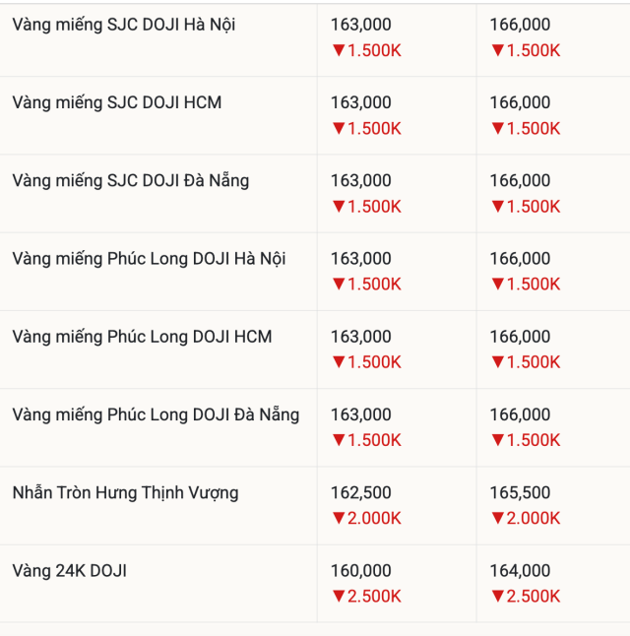This screenshot has width=630, height=636.
Task: Click down arrow under SJC DOJI Hà Nội 163,000
Action: click(x=339, y=50)
